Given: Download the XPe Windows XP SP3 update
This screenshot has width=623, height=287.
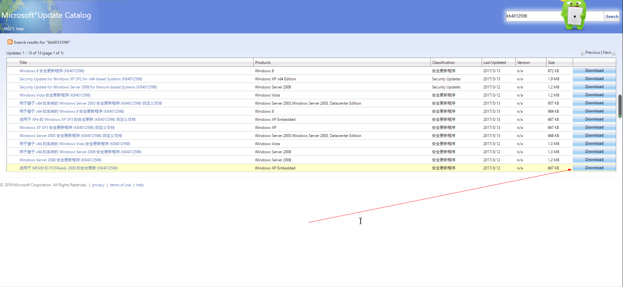Looking at the screenshot, I should 594,119.
